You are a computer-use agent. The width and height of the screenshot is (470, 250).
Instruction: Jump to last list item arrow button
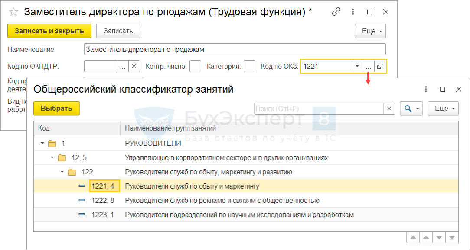pos(452,238)
